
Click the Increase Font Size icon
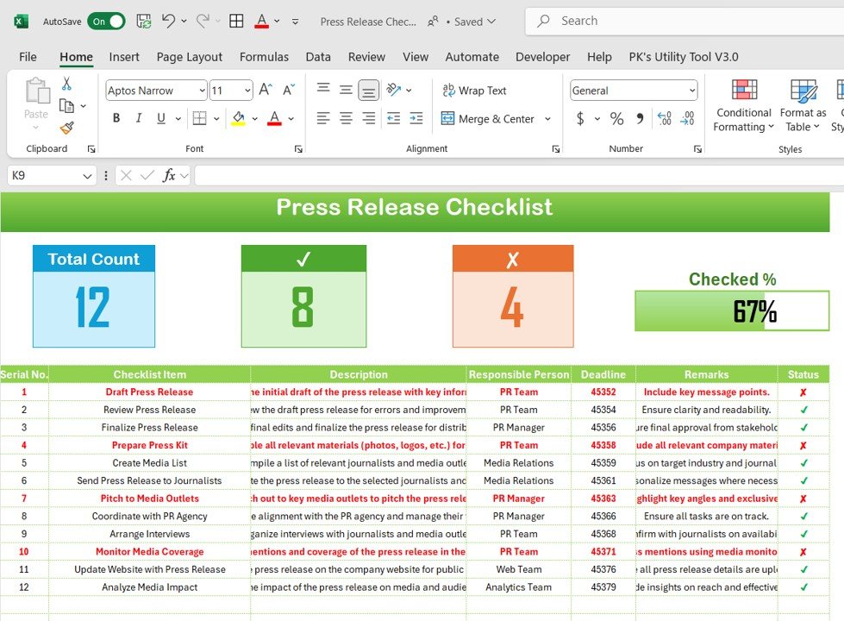(x=266, y=90)
